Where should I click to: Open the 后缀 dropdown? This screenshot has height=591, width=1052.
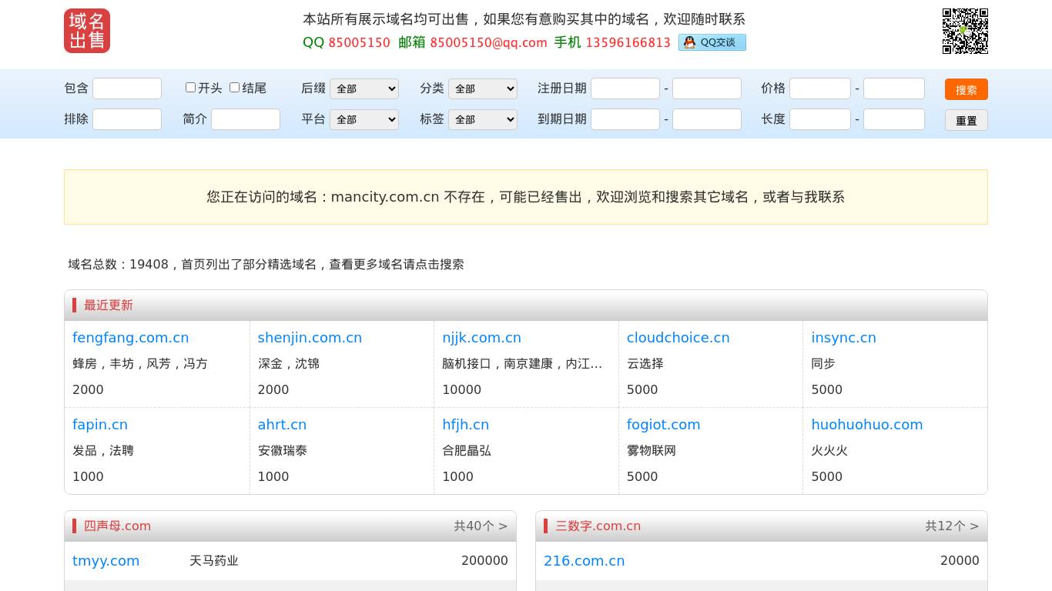click(x=364, y=89)
